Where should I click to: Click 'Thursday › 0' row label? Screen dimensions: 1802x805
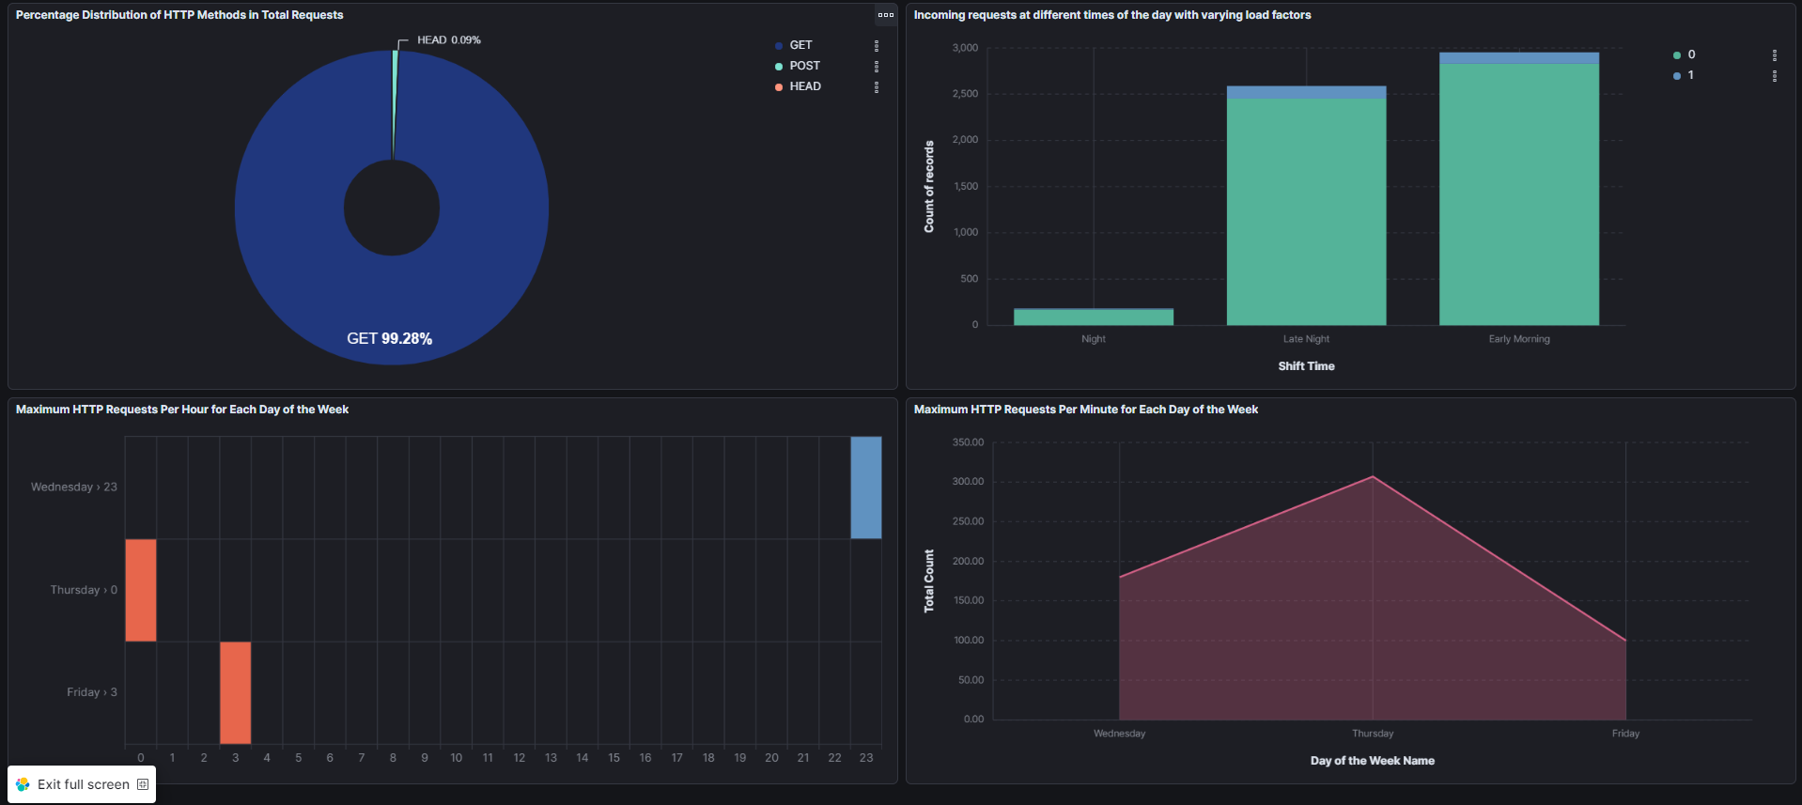point(84,590)
